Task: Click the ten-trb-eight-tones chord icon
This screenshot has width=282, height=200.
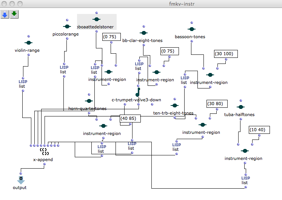Action: 174,105
